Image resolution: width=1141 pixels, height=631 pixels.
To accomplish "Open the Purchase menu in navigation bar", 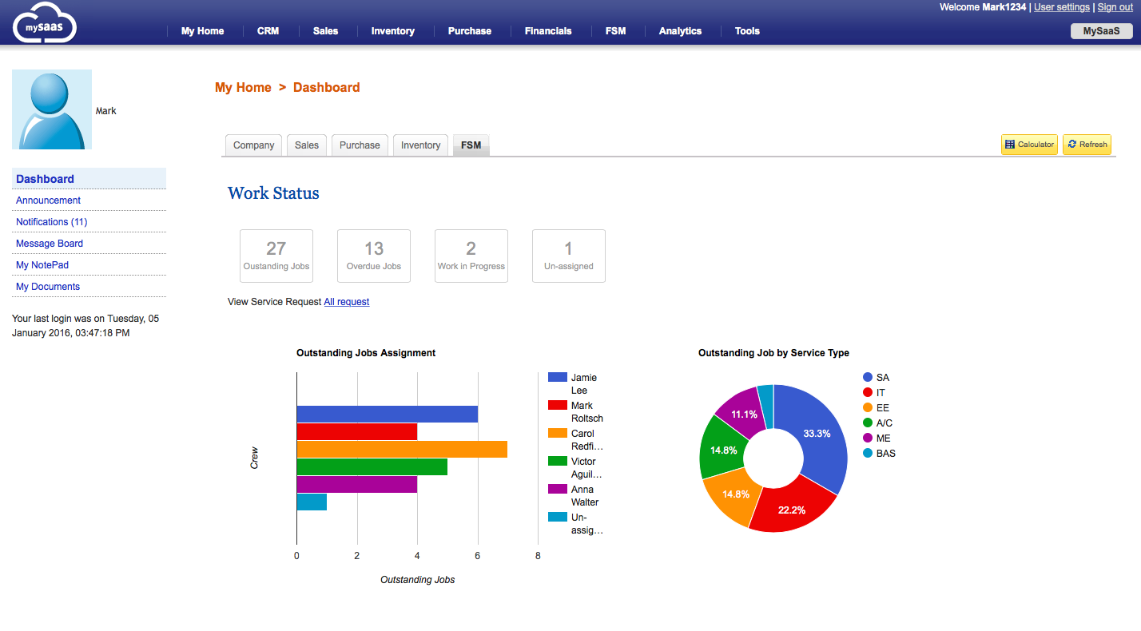I will tap(469, 31).
